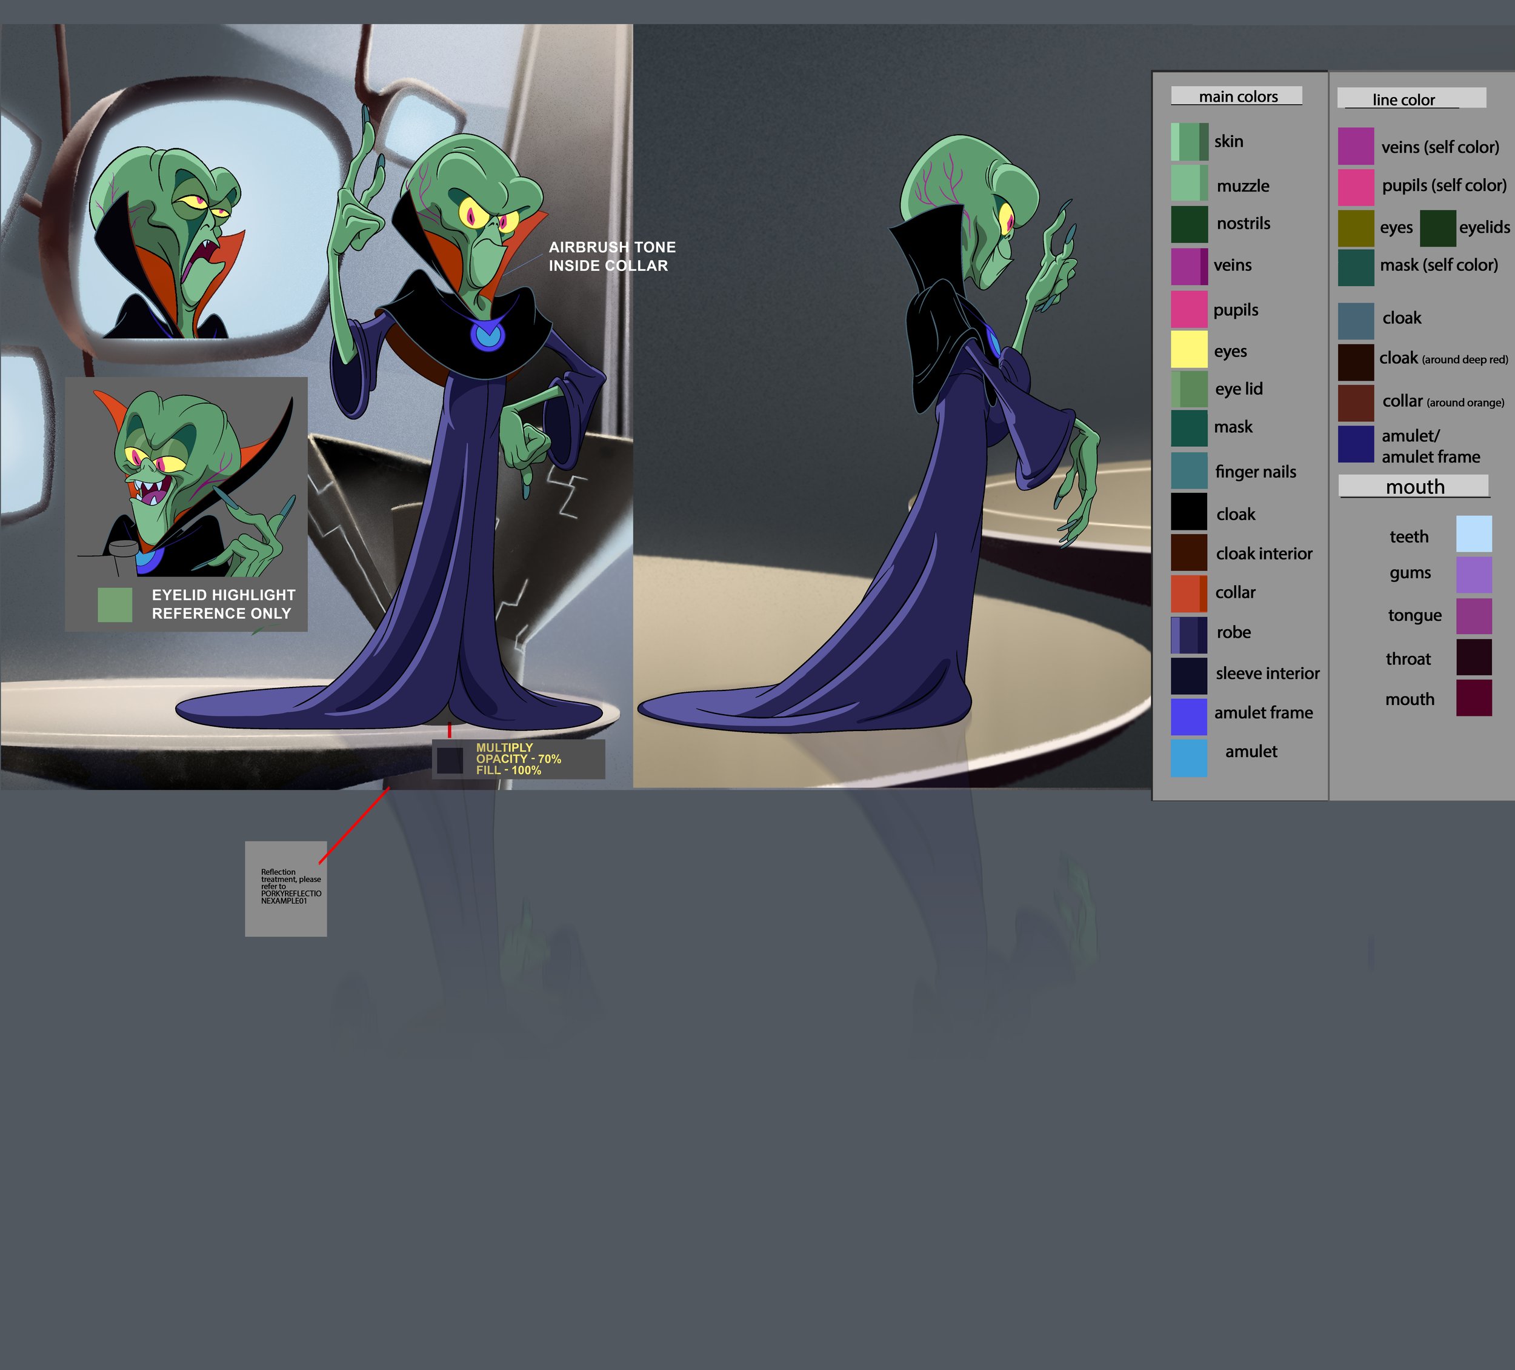Click the 'main colors' heading
Viewport: 1515px width, 1370px height.
[1237, 96]
